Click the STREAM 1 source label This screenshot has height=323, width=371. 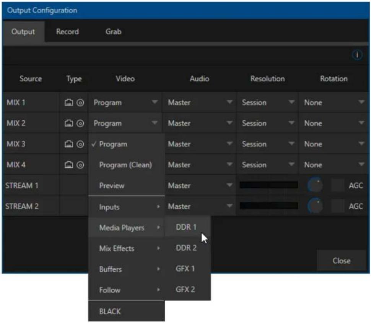tap(22, 185)
